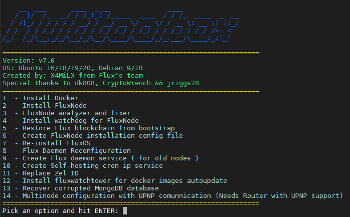Select 'Flux Daemon Reconfiguration' line
The width and height of the screenshot is (350, 217).
point(67,151)
